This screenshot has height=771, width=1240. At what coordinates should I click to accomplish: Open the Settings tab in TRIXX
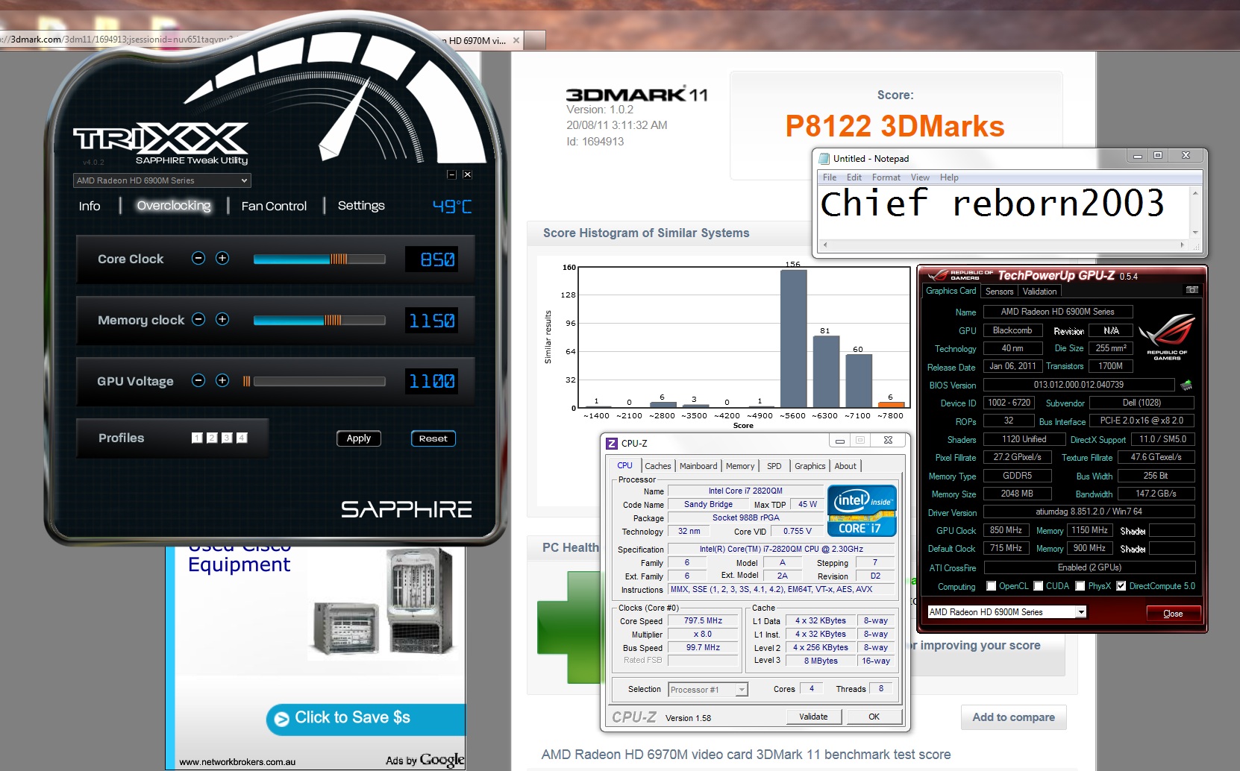[361, 206]
